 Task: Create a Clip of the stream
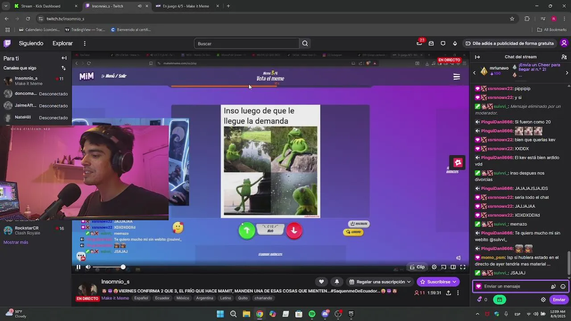tap(418, 267)
